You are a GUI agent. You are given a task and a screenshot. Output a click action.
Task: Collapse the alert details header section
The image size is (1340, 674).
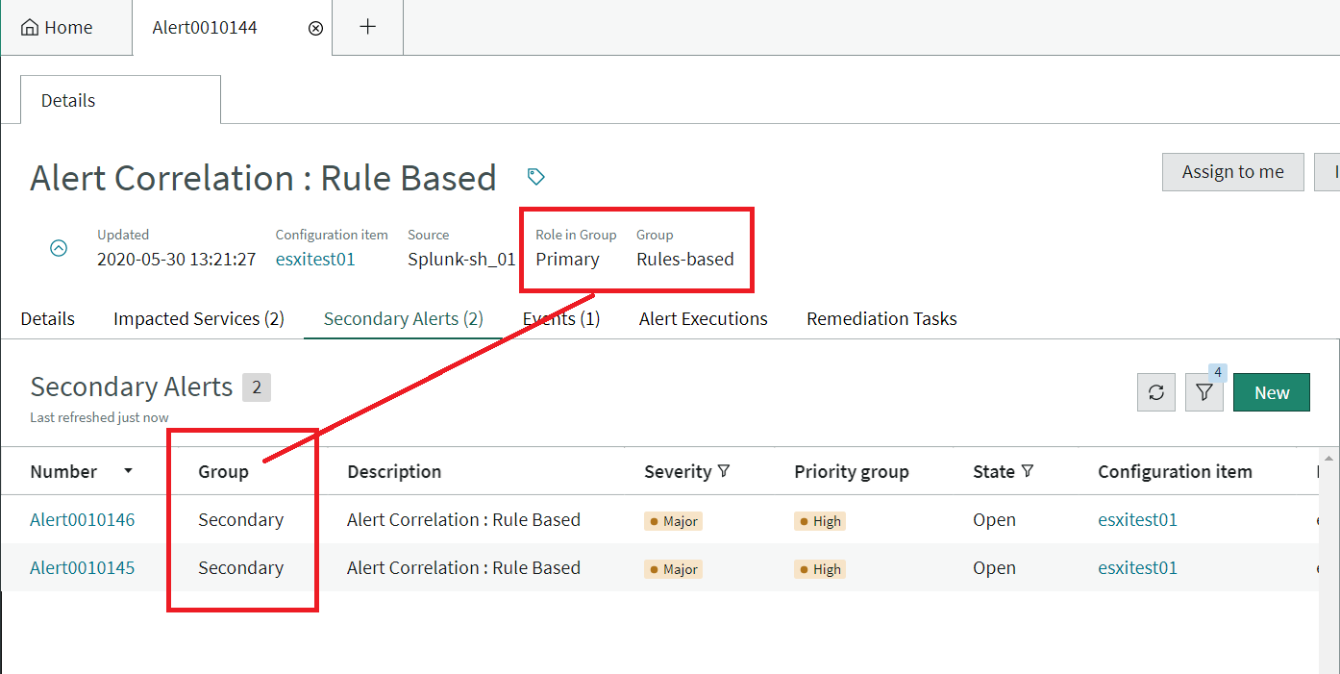pyautogui.click(x=59, y=247)
